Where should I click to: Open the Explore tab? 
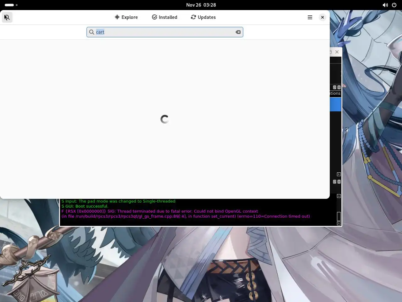126,17
